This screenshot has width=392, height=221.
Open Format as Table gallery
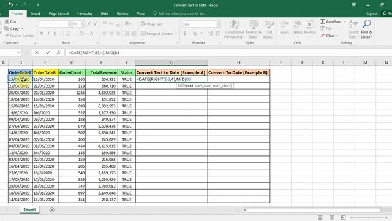[254, 29]
